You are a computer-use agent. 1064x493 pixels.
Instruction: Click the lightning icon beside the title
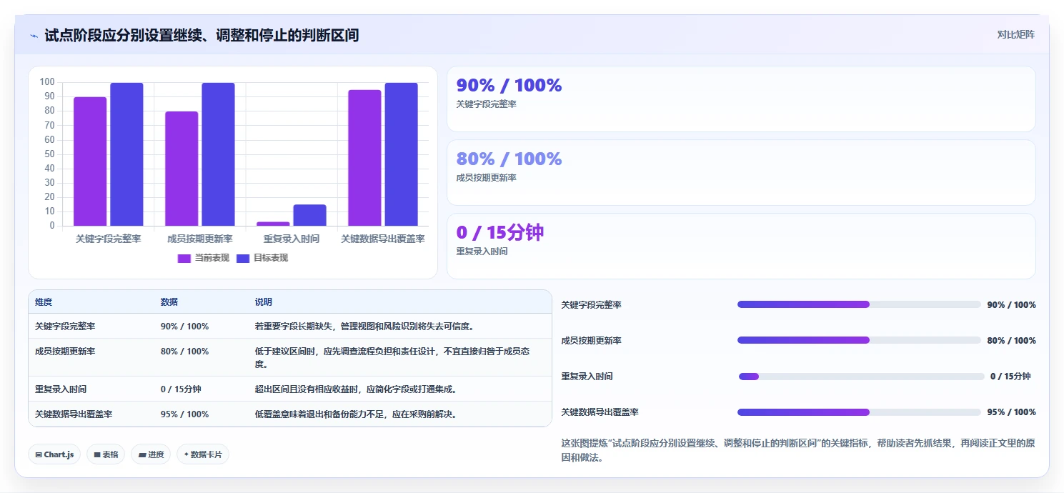tap(34, 35)
